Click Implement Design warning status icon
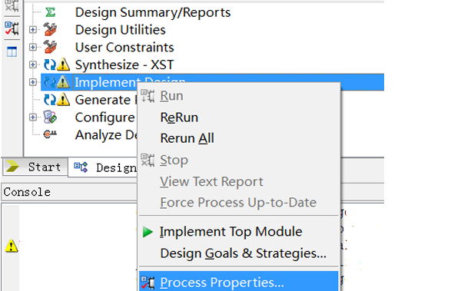This screenshot has width=461, height=291. click(63, 82)
